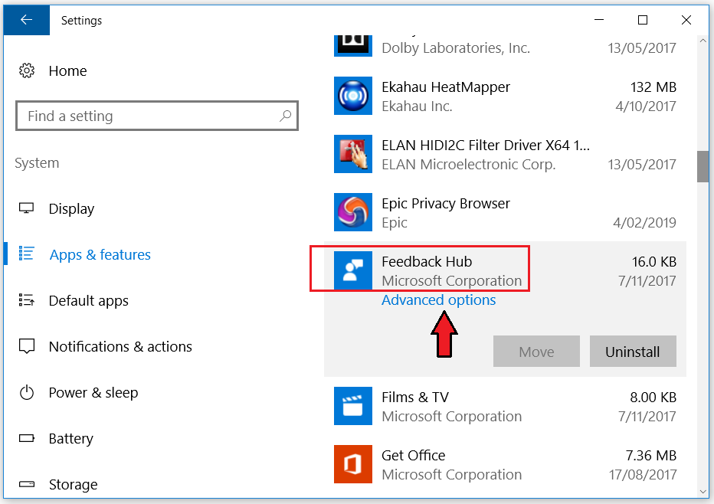
Task: Click the 4/02/2019 install date
Action: pyautogui.click(x=645, y=223)
